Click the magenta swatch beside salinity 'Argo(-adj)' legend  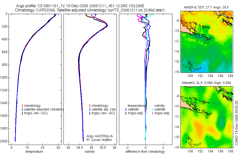(152, 113)
